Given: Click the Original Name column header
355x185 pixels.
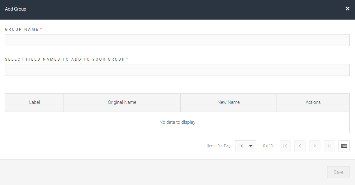Looking at the screenshot, I should click(122, 102).
